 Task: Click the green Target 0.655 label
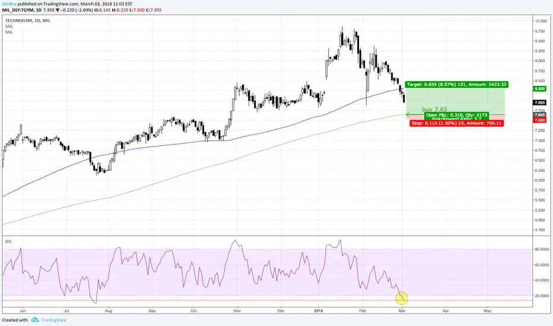457,85
